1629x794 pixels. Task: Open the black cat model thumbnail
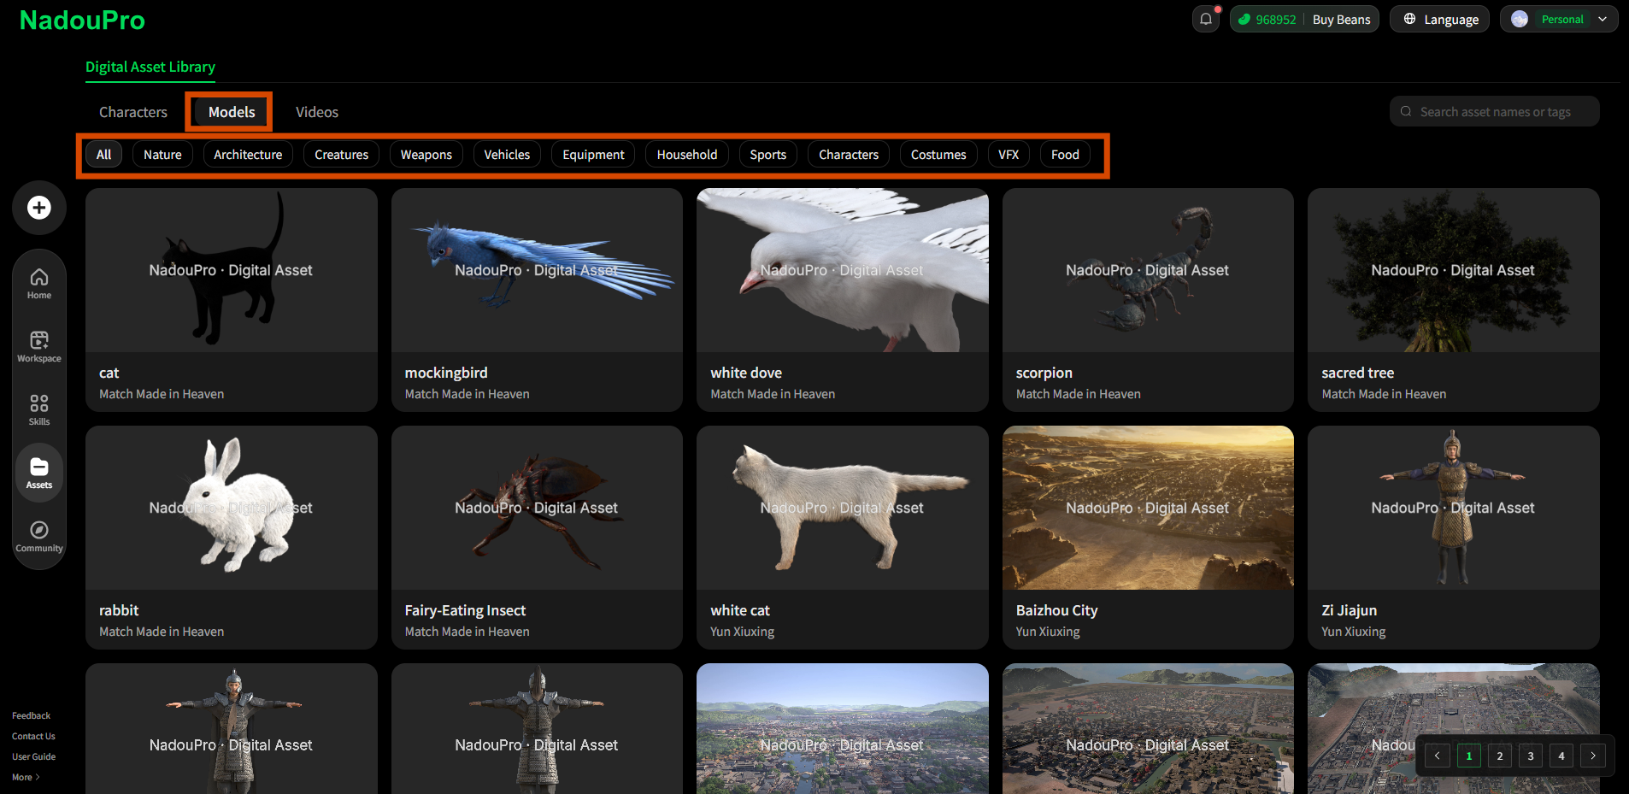[x=232, y=270]
